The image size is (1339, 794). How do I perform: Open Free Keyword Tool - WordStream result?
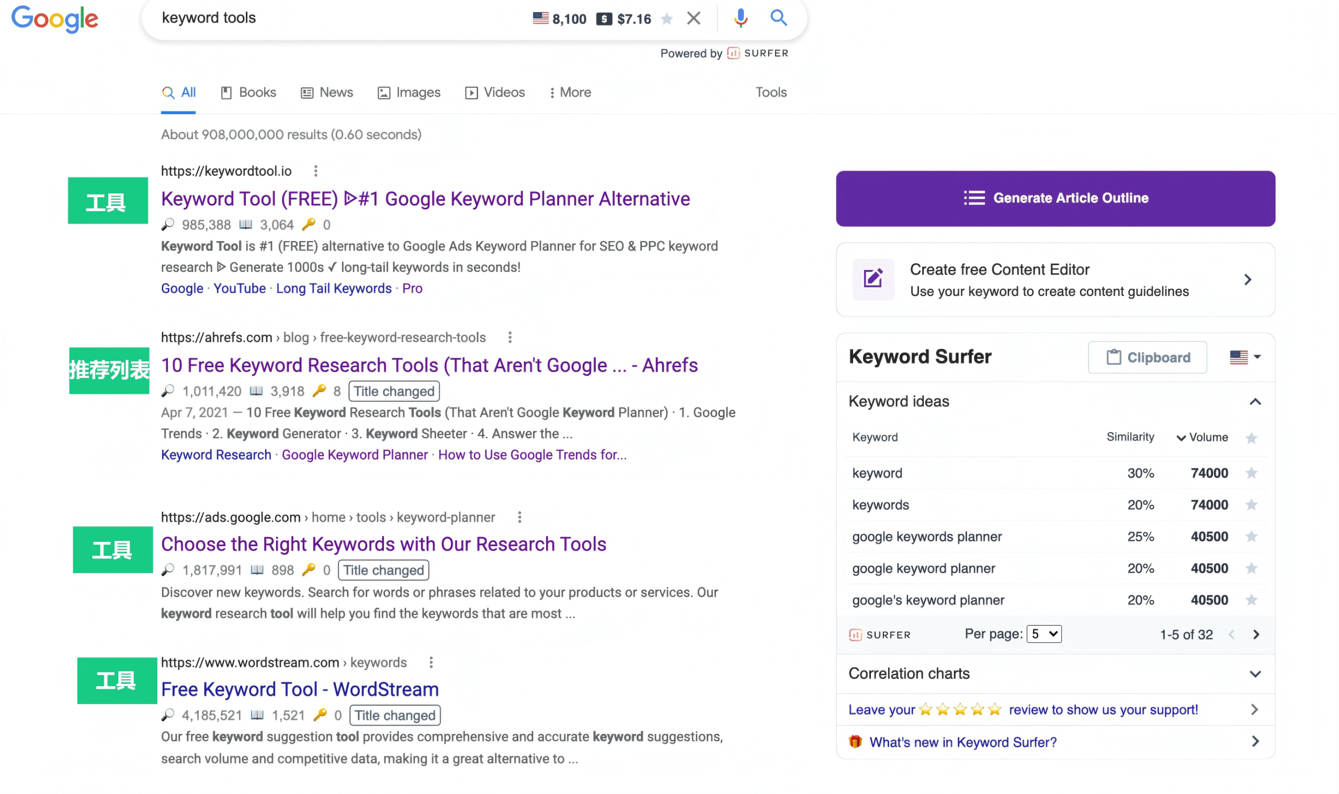(300, 690)
